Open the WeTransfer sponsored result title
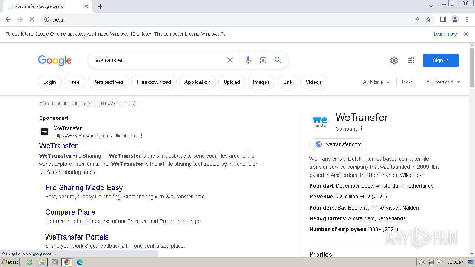 (x=58, y=146)
